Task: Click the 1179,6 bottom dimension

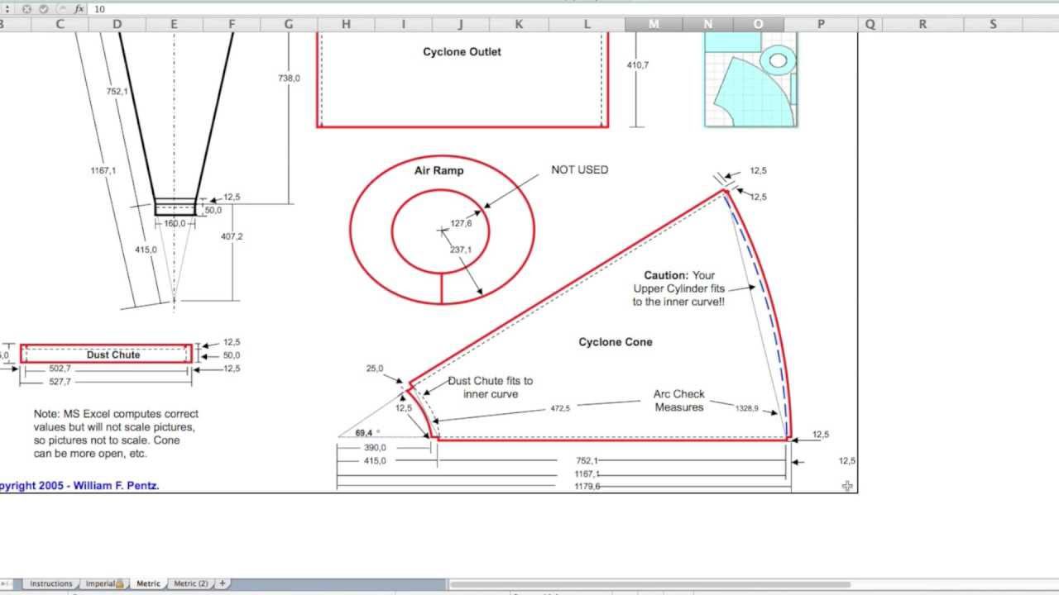Action: pyautogui.click(x=587, y=487)
